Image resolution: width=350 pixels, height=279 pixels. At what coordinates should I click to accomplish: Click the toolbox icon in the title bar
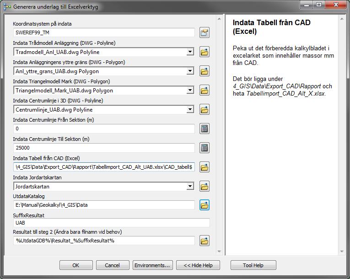7,7
